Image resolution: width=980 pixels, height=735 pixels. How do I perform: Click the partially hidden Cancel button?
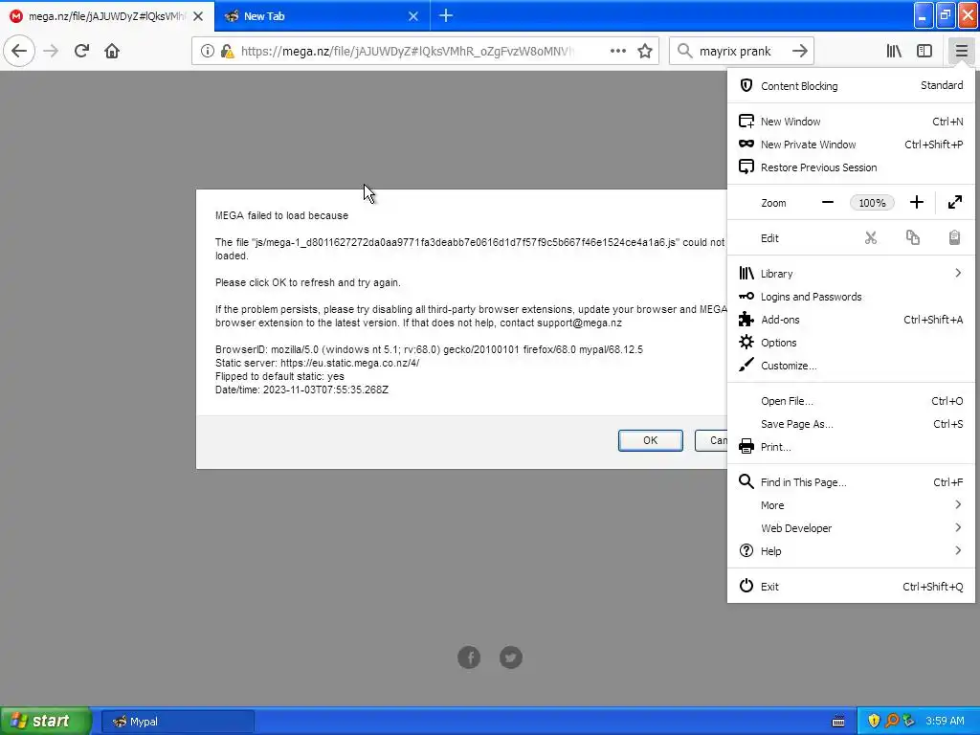coord(711,440)
